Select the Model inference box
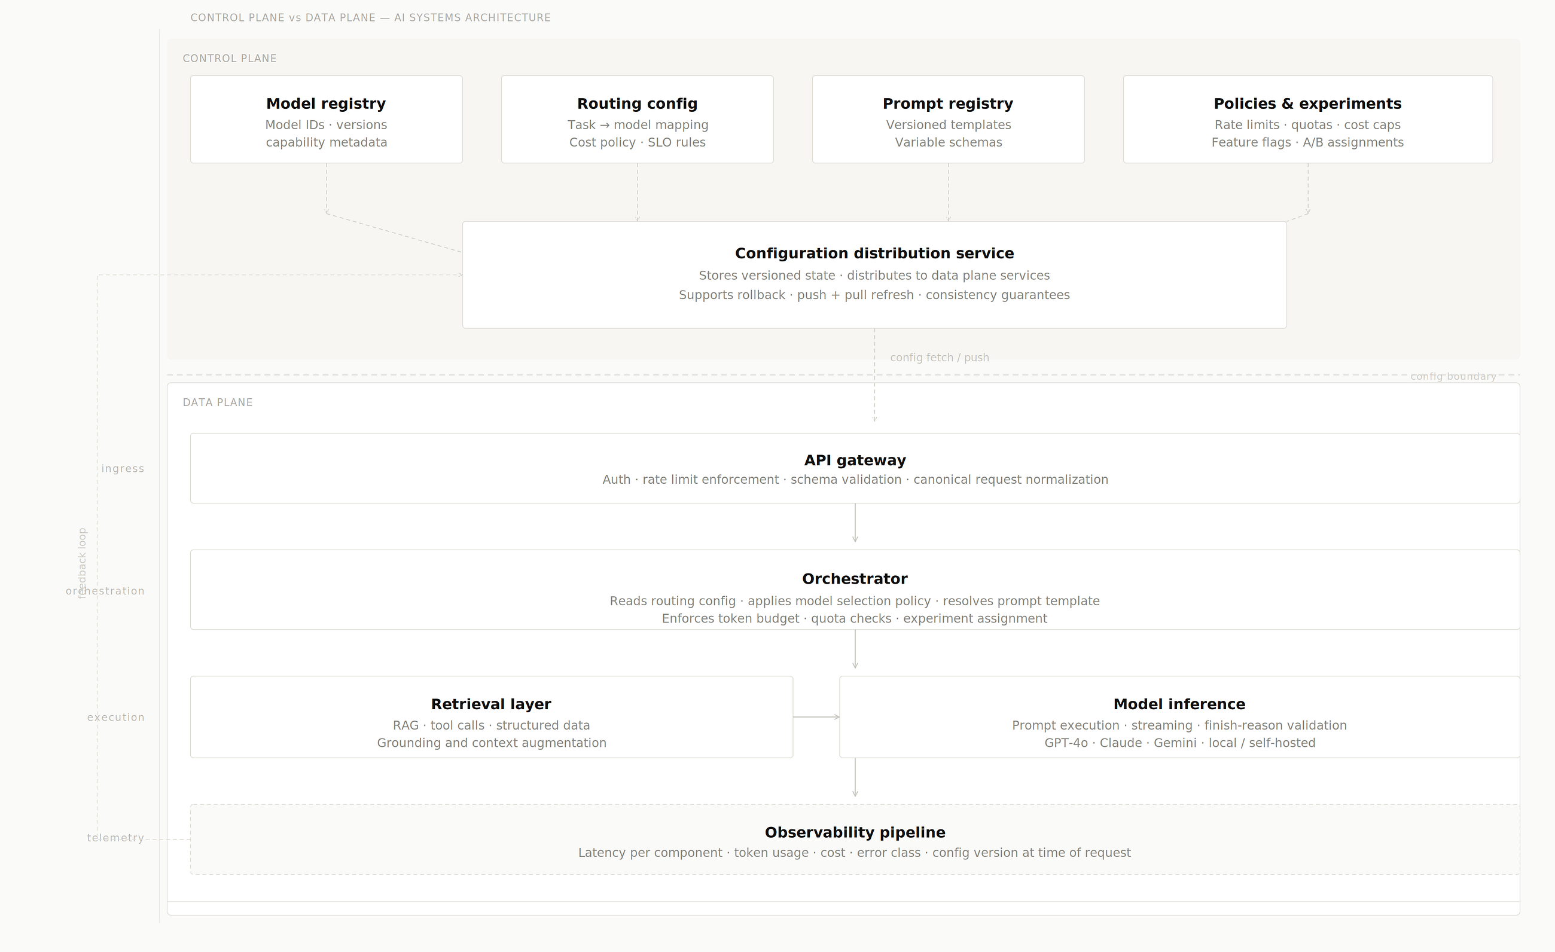The image size is (1555, 952). (x=1179, y=716)
